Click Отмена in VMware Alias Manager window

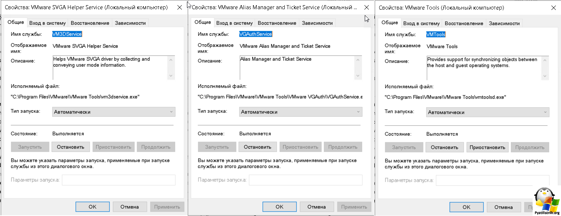tap(317, 207)
